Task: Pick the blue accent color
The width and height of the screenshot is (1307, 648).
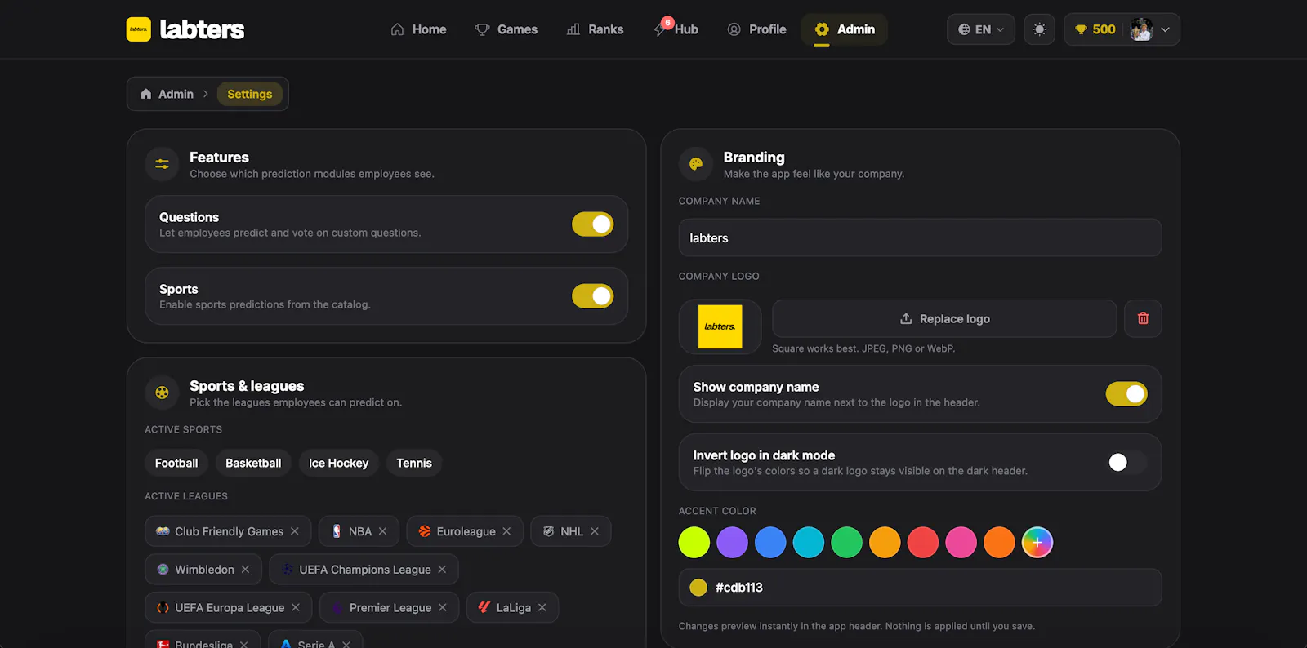Action: [x=770, y=543]
